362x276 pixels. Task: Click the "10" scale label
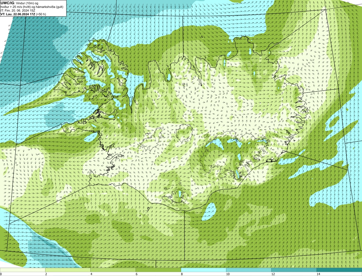point(228,274)
